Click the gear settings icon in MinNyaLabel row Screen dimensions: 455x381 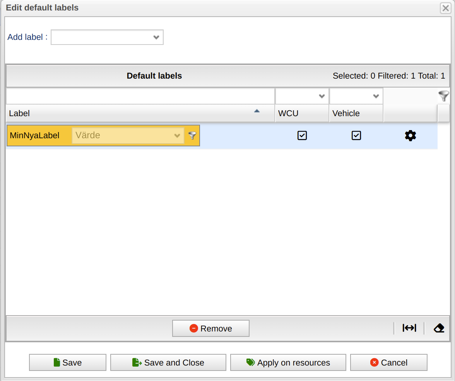410,136
